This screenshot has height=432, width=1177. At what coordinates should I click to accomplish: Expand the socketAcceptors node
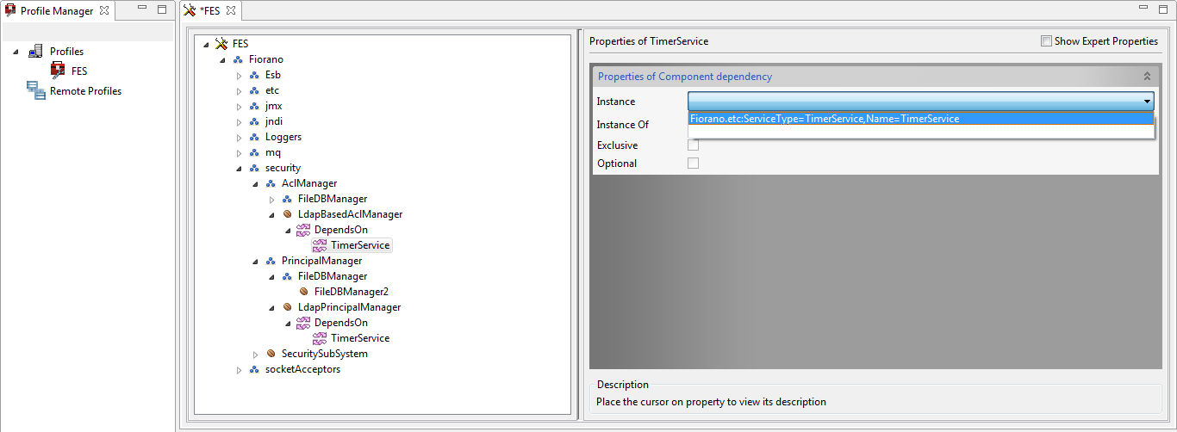[240, 370]
